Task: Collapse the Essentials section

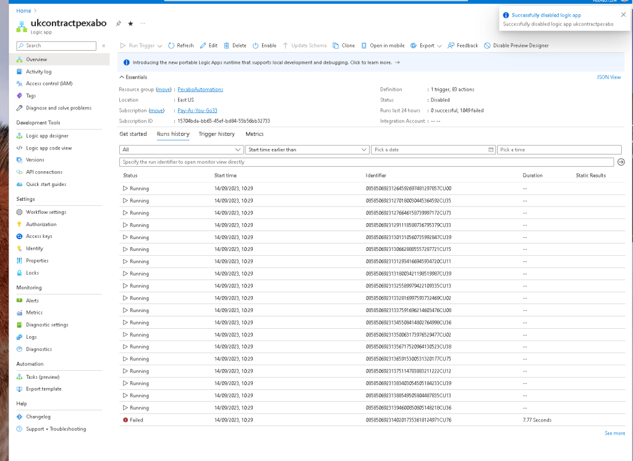Action: click(x=134, y=77)
